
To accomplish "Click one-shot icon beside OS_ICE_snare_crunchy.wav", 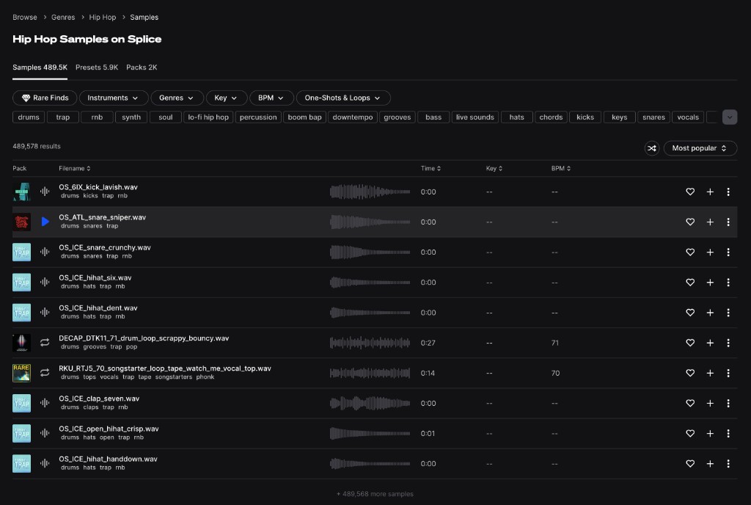I will pos(45,252).
